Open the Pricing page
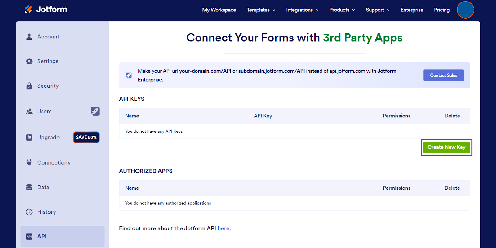496x248 pixels. pyautogui.click(x=441, y=10)
